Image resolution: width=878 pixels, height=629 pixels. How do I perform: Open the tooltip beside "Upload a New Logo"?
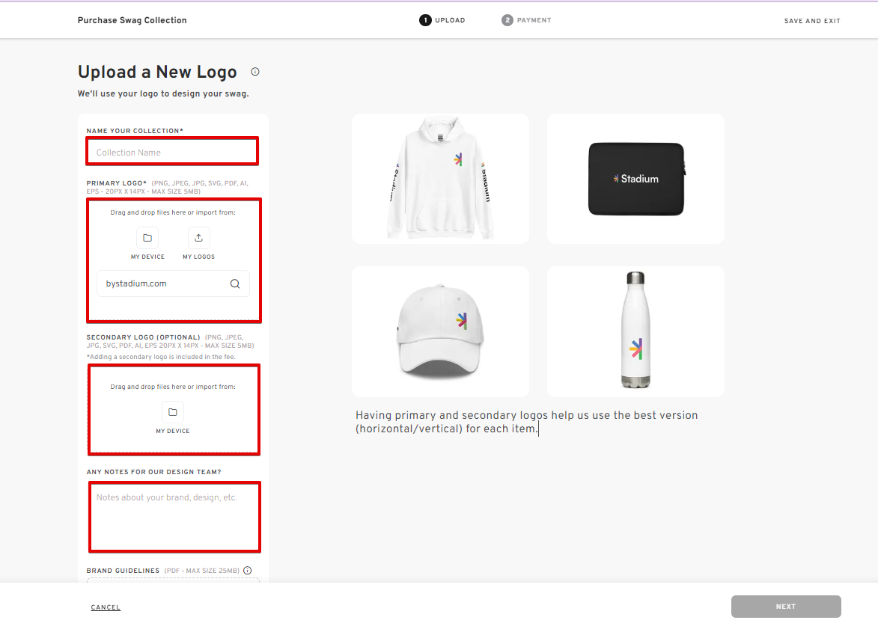click(x=254, y=72)
